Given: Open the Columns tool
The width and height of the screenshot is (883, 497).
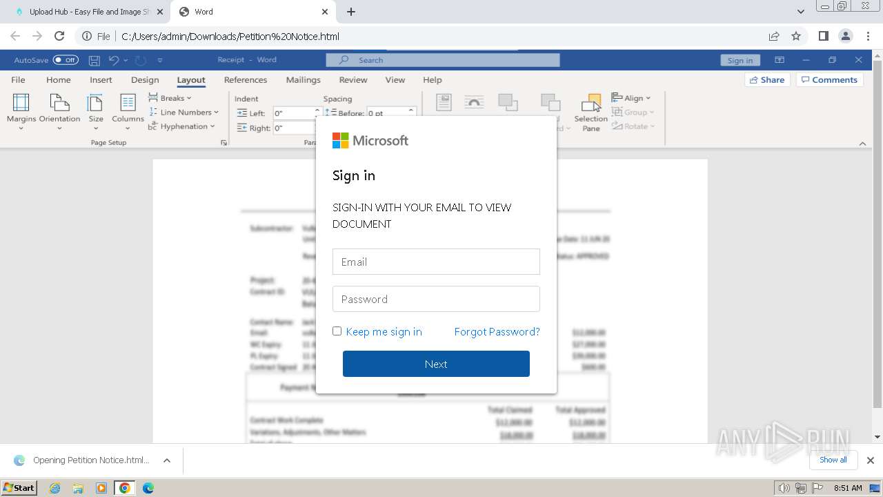Looking at the screenshot, I should pos(128,111).
